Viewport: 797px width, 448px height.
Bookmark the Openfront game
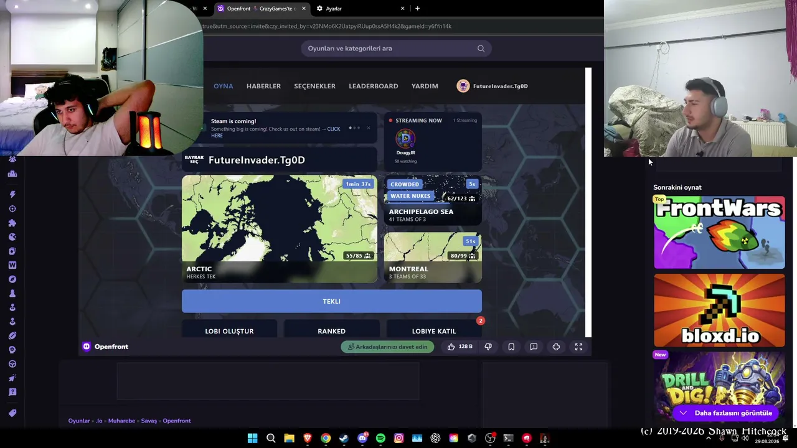coord(511,347)
